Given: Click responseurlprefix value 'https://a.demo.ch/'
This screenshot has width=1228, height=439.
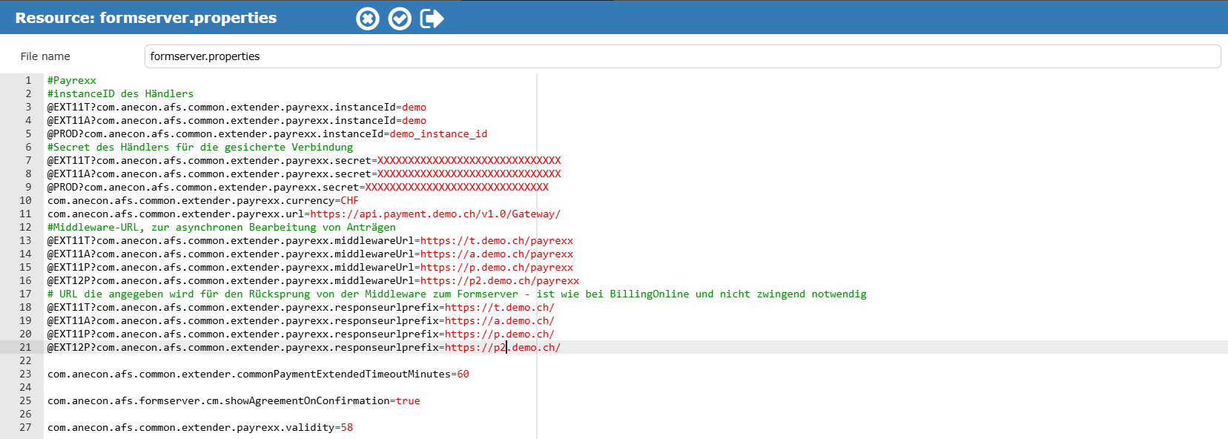Looking at the screenshot, I should 500,320.
